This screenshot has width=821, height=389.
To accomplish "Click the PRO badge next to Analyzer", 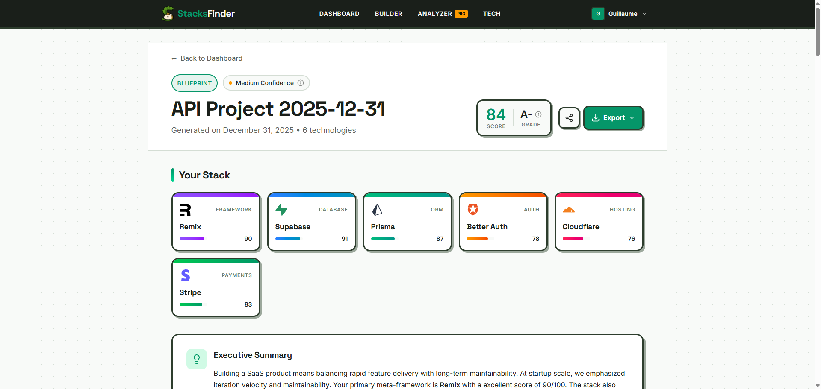I will pos(461,14).
